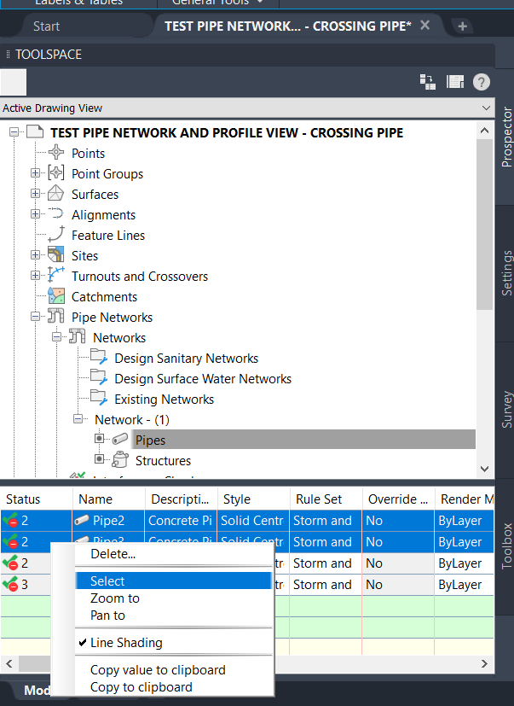Click the Alignments icon in the tree
Screen dimensions: 514x706
click(x=56, y=213)
